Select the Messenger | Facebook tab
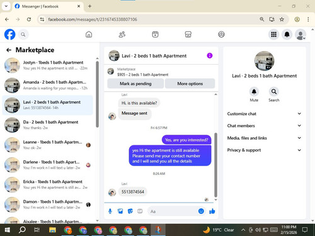 48,6
